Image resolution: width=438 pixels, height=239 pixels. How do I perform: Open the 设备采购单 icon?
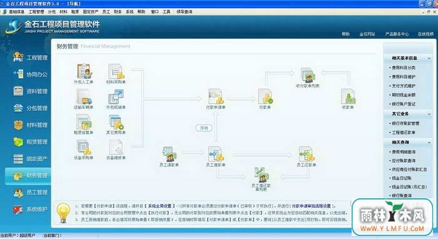[83, 147]
